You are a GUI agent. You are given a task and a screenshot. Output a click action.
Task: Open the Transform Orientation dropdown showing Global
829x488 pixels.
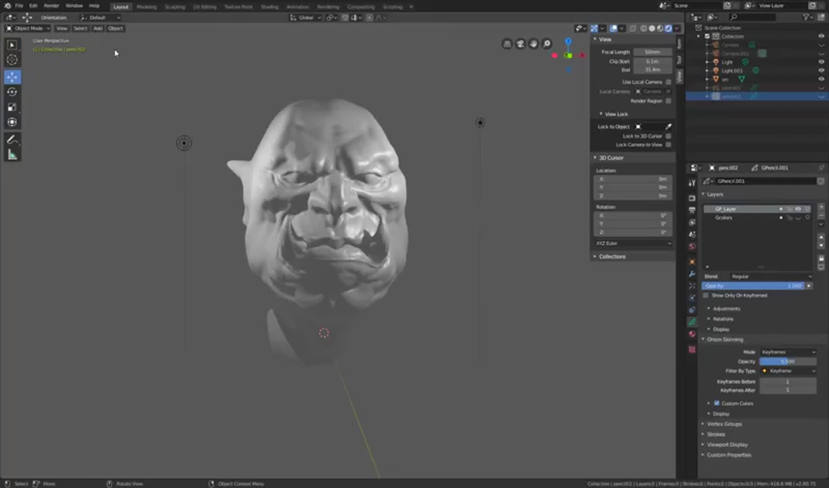[x=305, y=18]
